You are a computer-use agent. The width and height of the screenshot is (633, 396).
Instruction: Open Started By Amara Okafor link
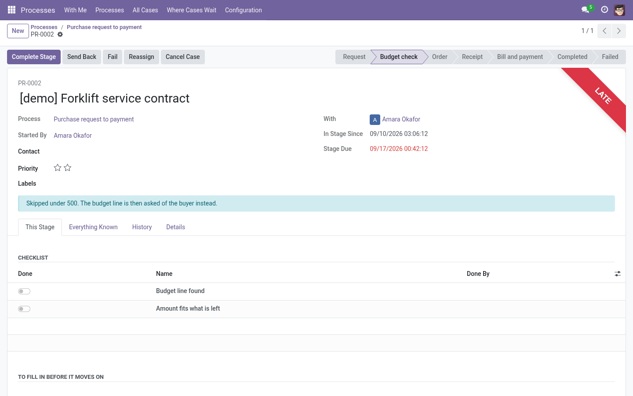[73, 136]
